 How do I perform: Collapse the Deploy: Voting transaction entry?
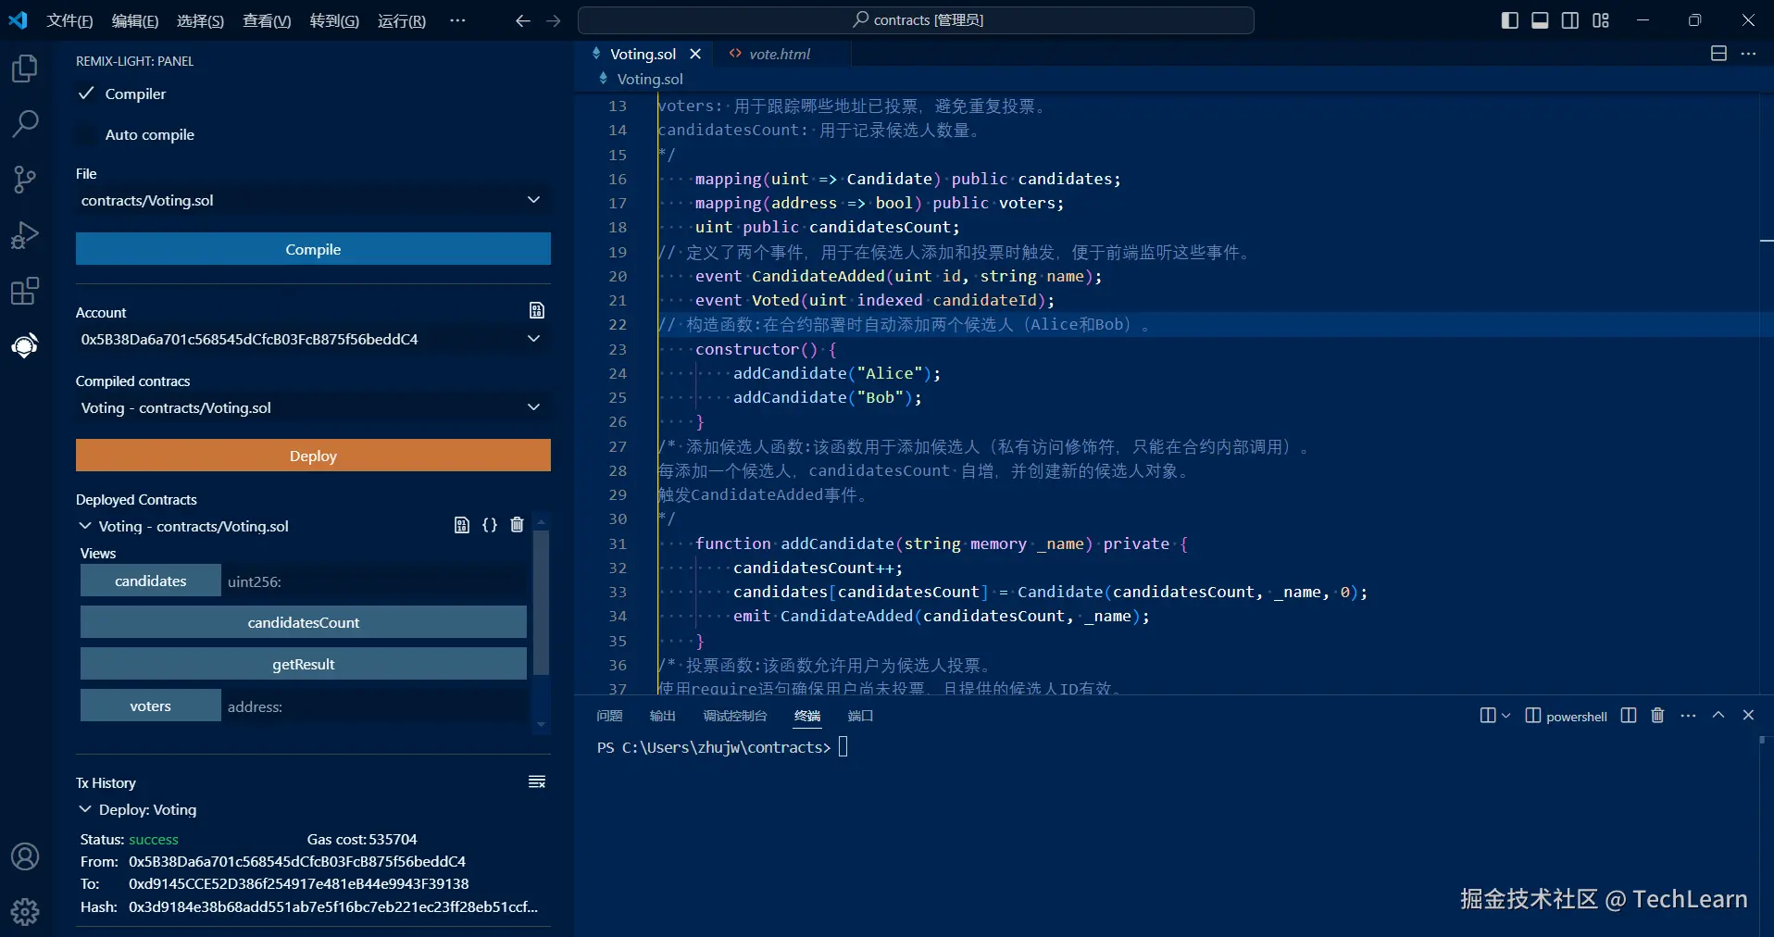85,809
